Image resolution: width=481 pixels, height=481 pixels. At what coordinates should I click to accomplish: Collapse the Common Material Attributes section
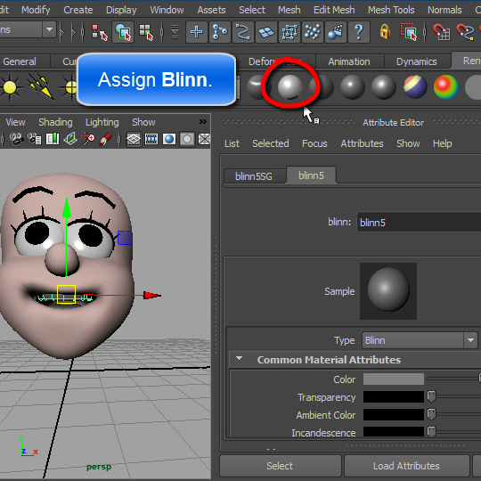[x=240, y=359]
